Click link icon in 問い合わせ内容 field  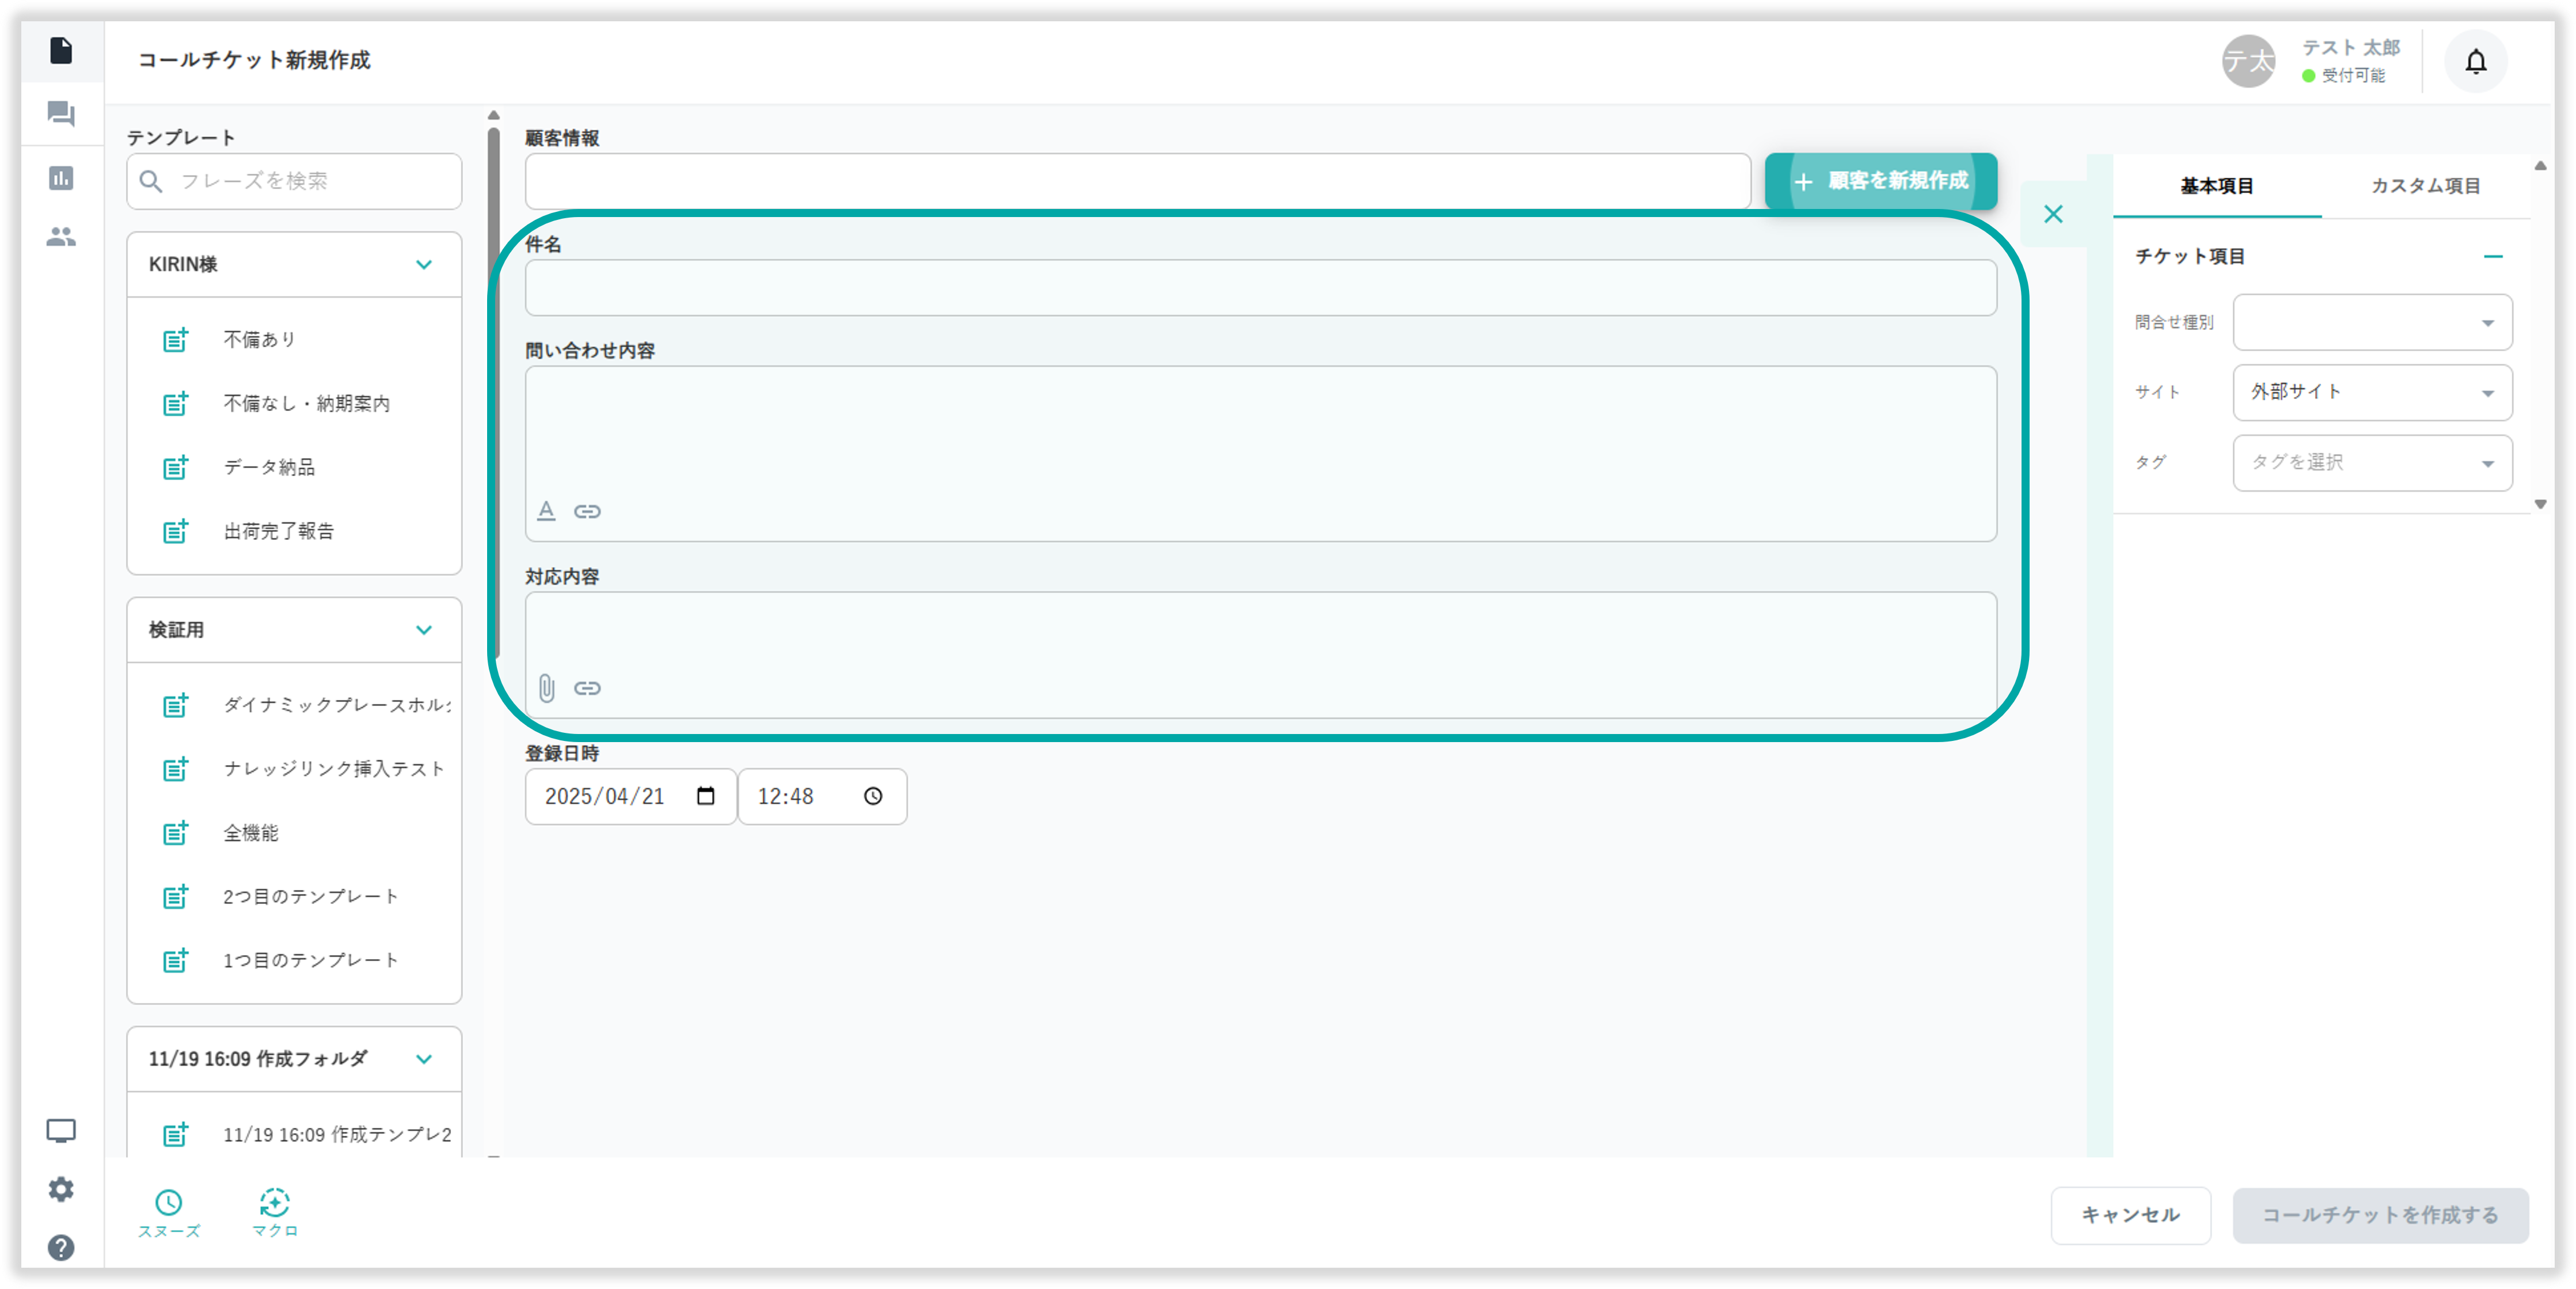click(x=587, y=511)
